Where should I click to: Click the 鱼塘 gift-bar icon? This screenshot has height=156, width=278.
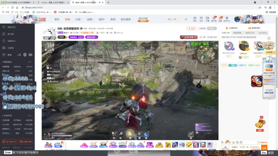58,145
